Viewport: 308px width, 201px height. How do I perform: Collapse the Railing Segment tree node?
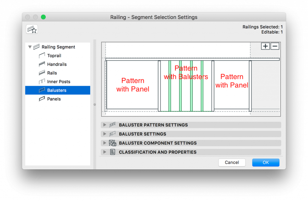coord(30,47)
